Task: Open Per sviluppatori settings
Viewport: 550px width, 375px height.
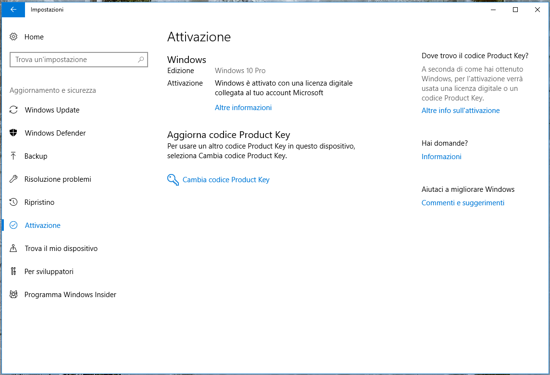Action: (49, 272)
